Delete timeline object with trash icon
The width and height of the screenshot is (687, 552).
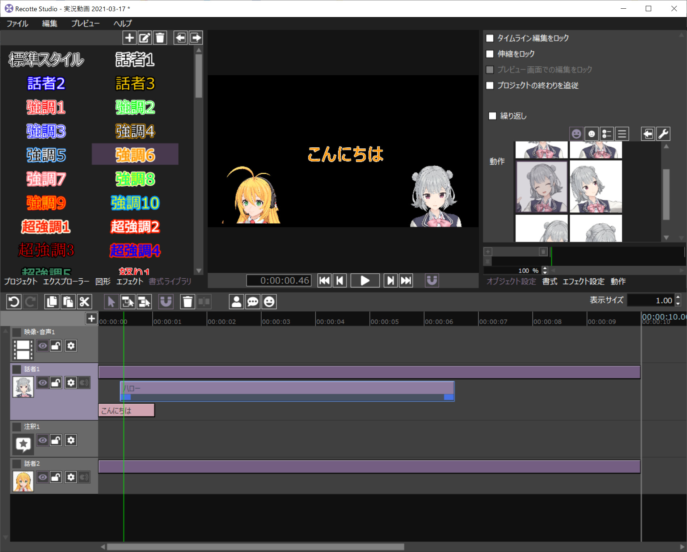coord(187,302)
